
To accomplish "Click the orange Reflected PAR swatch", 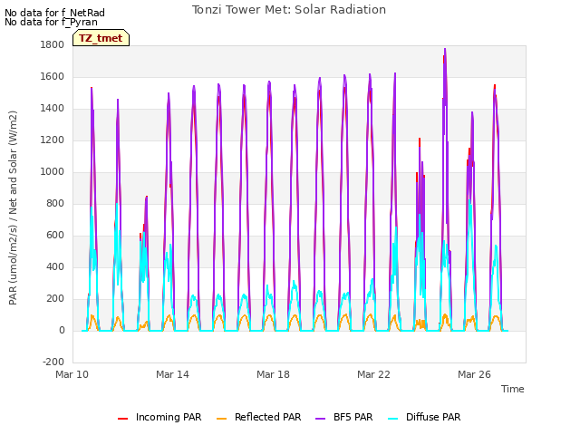I will (x=221, y=419).
